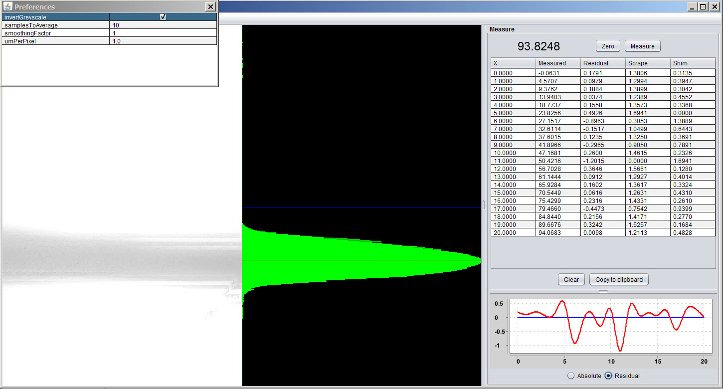Image resolution: width=723 pixels, height=389 pixels.
Task: Click Copy to clipboard button
Action: pyautogui.click(x=619, y=279)
